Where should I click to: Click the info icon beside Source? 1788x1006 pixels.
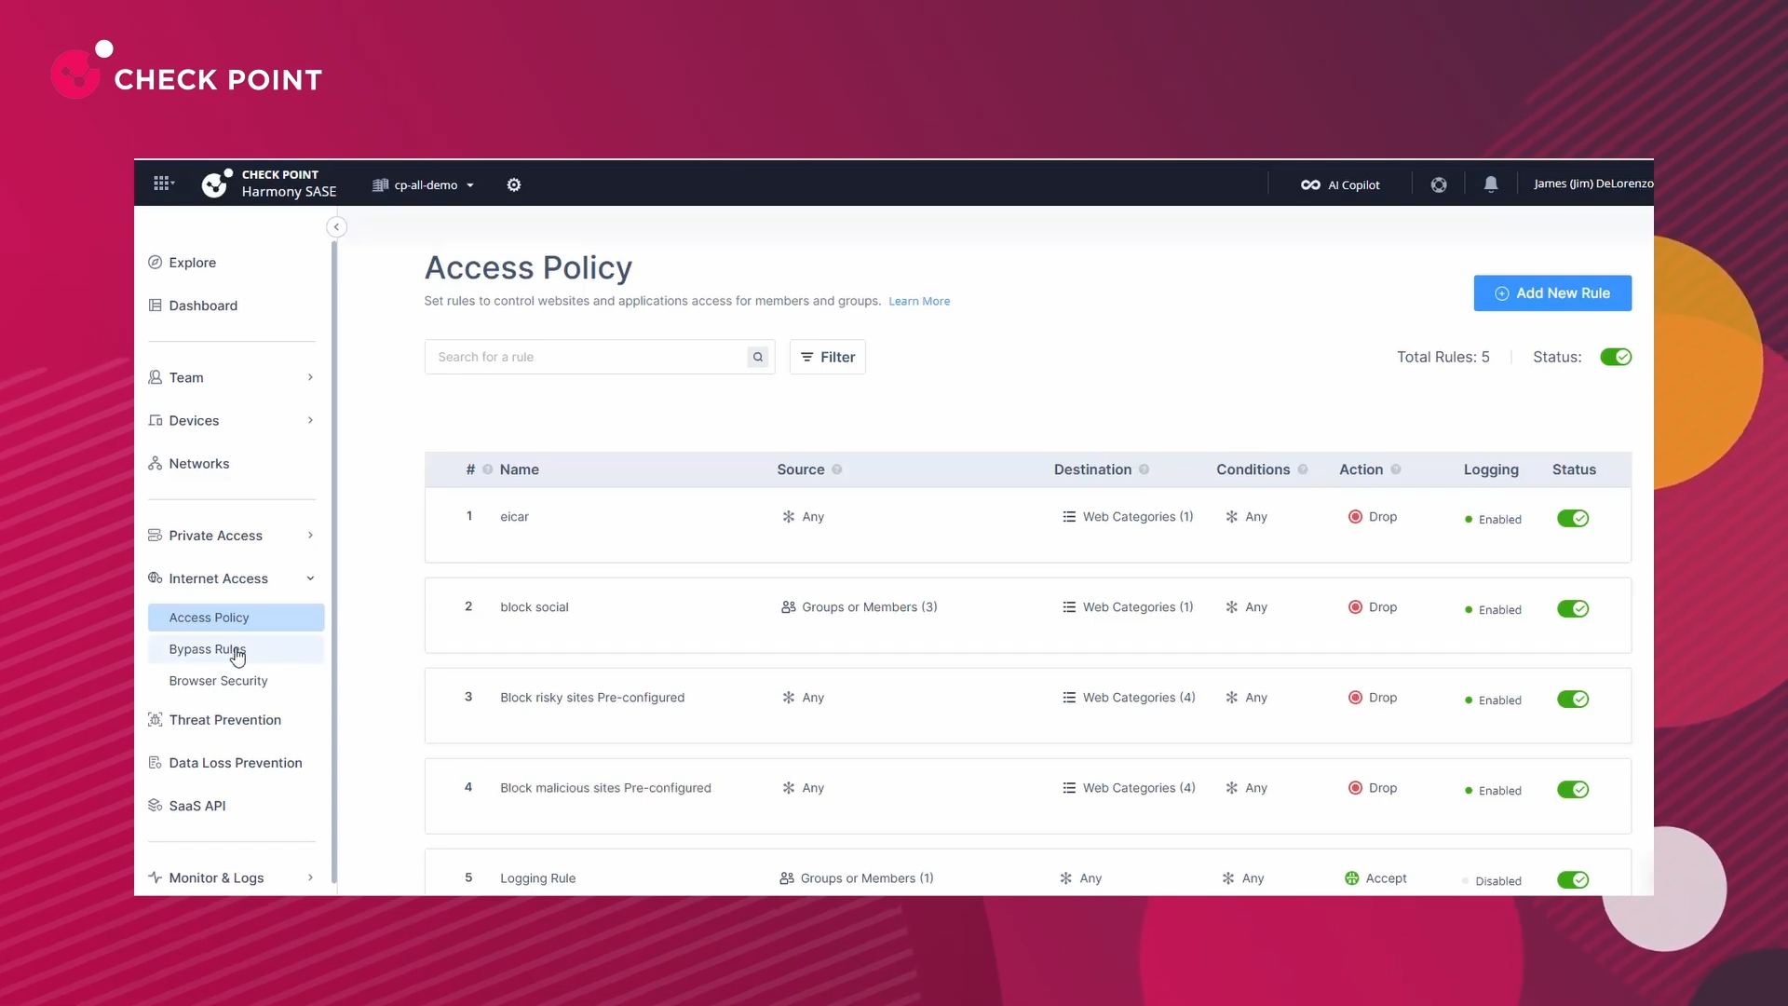coord(837,469)
